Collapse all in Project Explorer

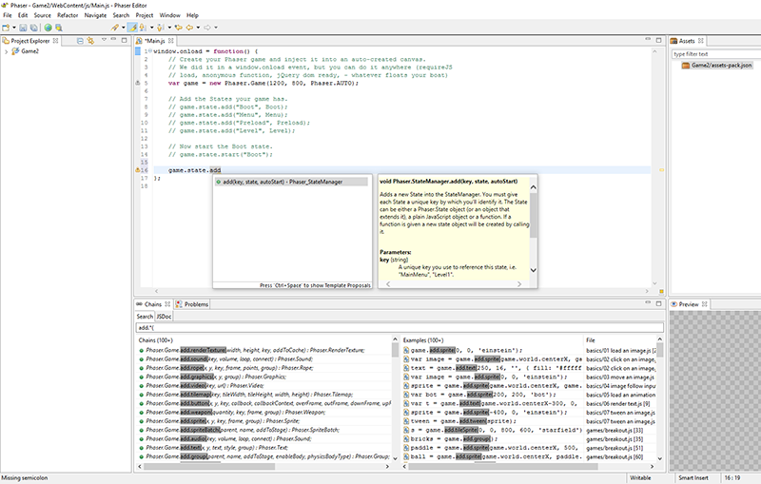click(x=80, y=41)
